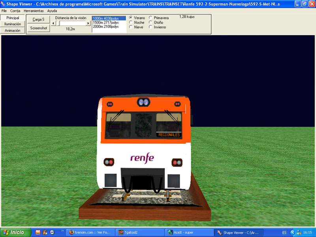Click the right arrow of the vision distance slider
Screen dimensions: 316x237
(88, 23)
